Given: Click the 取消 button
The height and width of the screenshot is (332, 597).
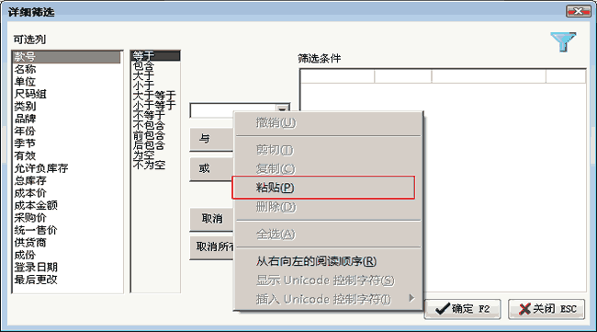Looking at the screenshot, I should tap(211, 219).
